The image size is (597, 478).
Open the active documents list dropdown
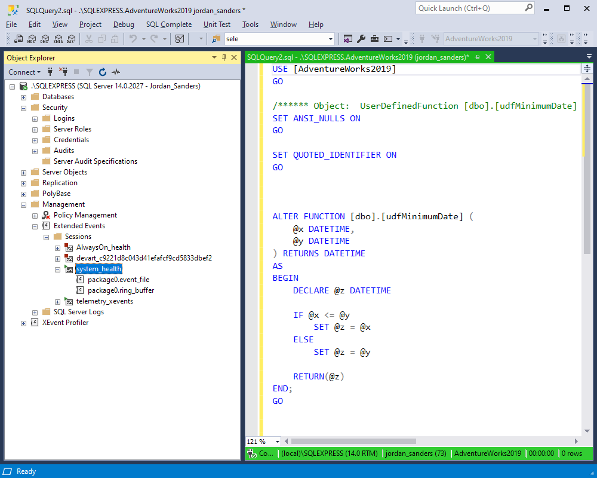point(589,56)
